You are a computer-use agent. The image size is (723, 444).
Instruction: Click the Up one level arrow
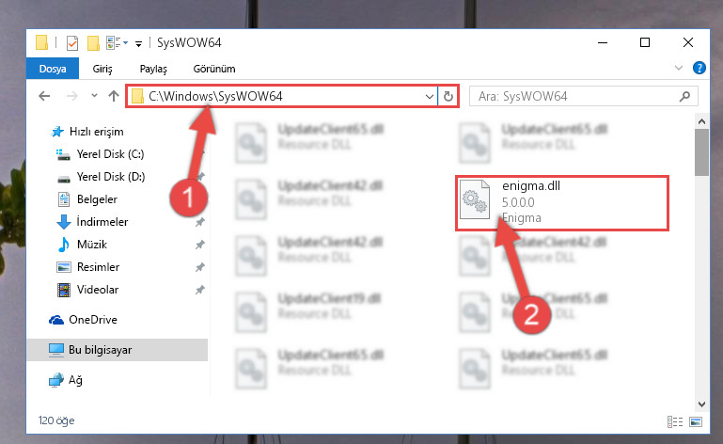point(114,96)
